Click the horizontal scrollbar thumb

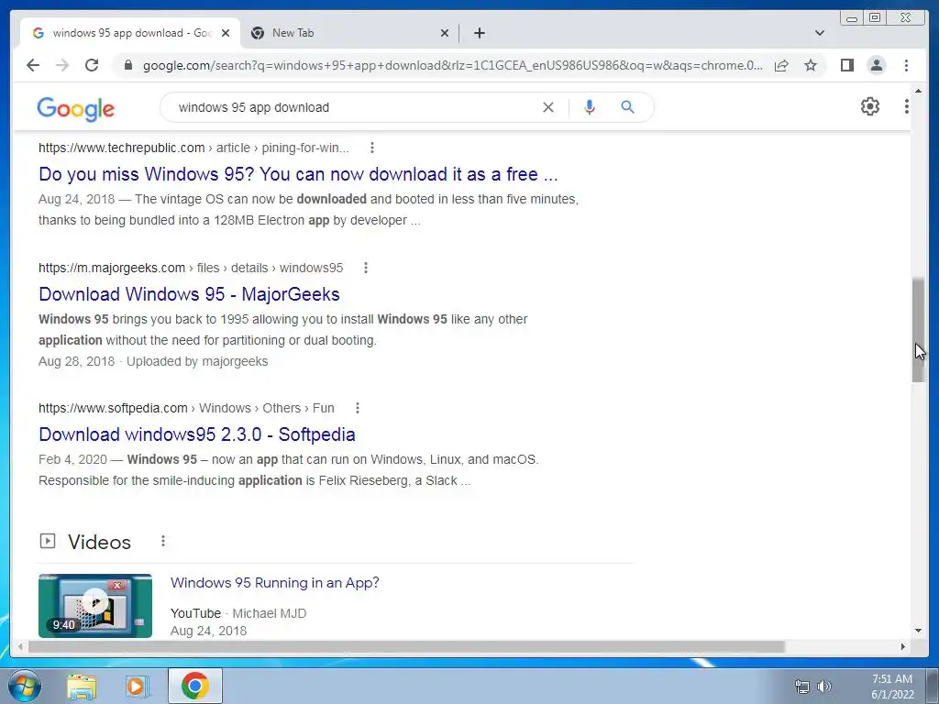point(406,646)
